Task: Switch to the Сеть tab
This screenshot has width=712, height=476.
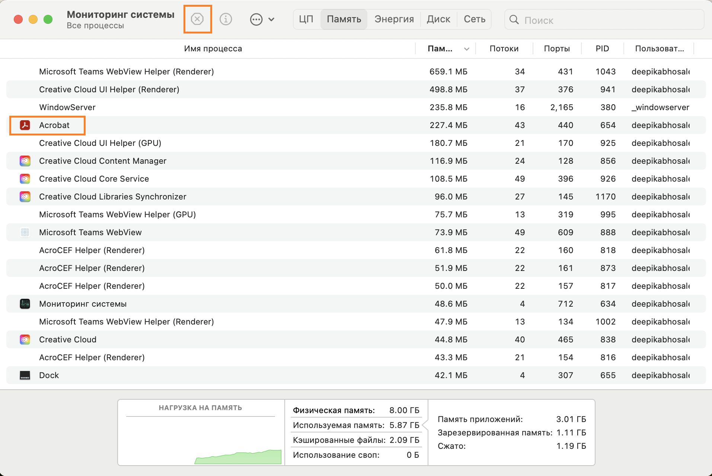Action: 474,19
